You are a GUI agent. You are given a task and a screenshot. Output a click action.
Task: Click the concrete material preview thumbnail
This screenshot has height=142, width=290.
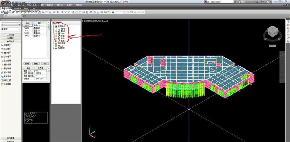pyautogui.click(x=36, y=118)
